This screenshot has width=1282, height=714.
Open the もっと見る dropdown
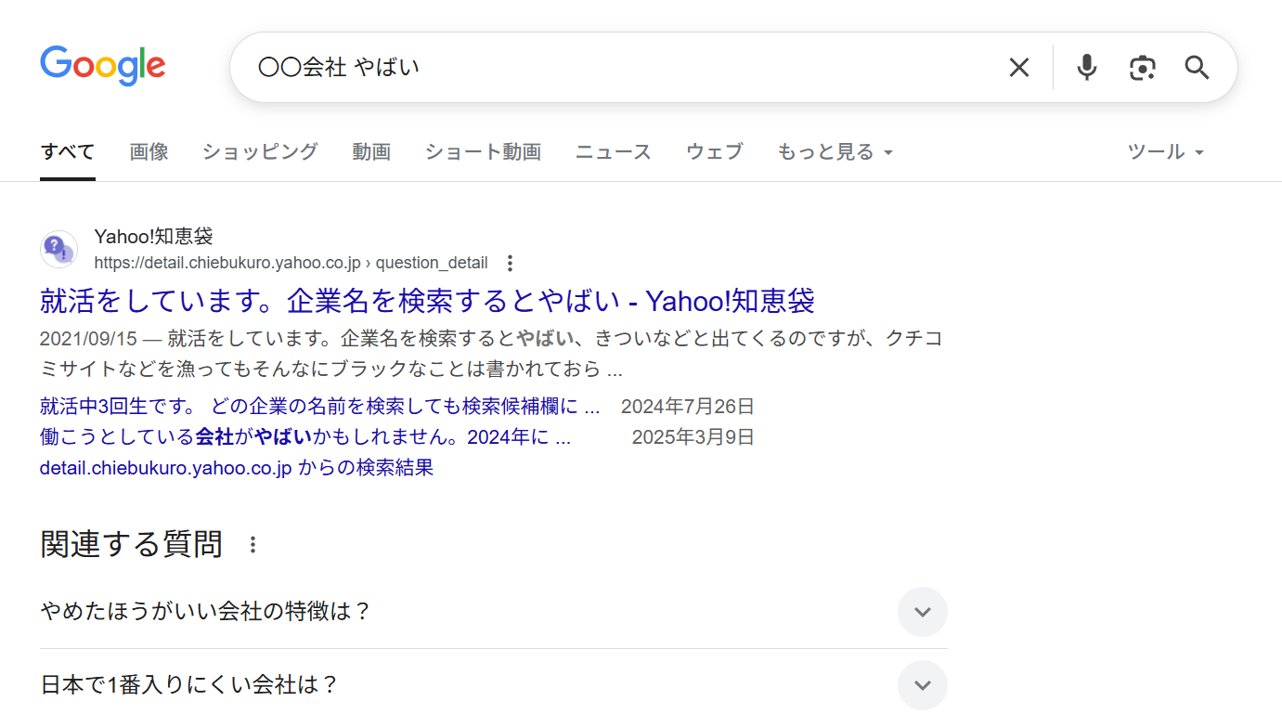coord(834,151)
